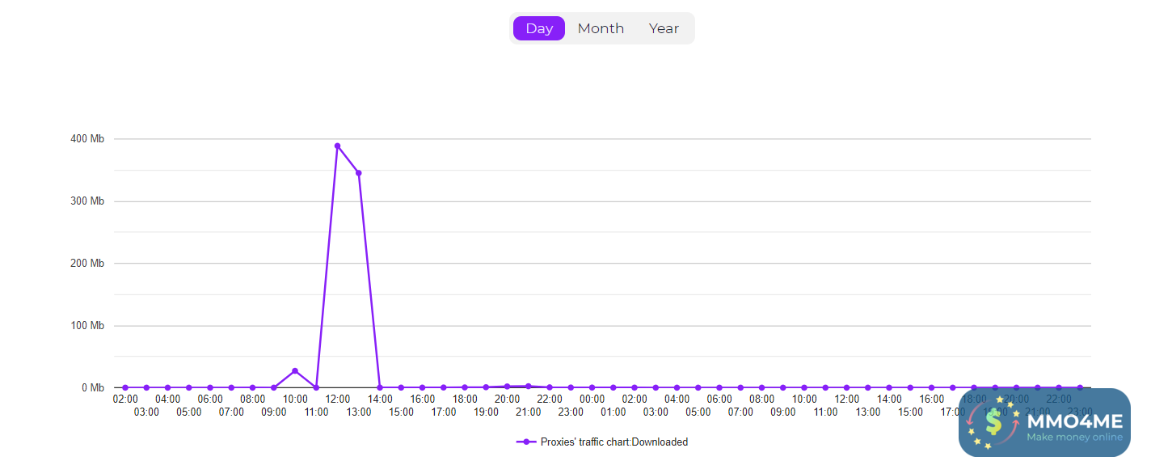Select the slightly raised data point near first 21:00
Viewport: 1151px width, 465px height.
pyautogui.click(x=528, y=387)
